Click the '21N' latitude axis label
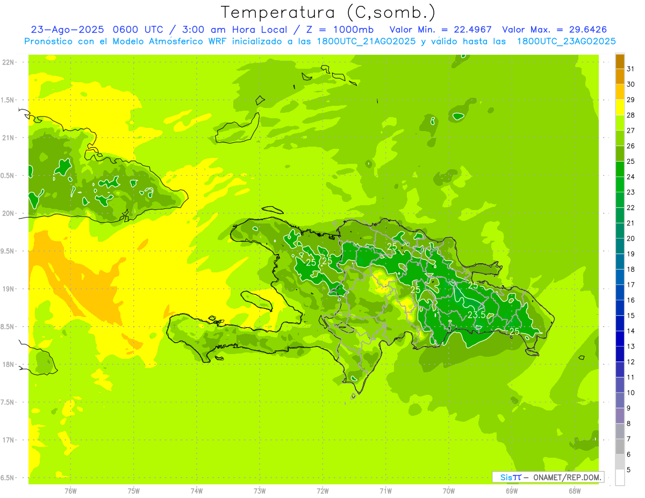This screenshot has width=645, height=498. coord(8,138)
